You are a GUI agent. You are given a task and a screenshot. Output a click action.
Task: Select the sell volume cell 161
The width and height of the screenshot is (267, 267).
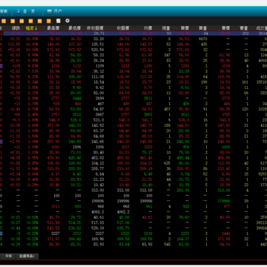(245, 82)
